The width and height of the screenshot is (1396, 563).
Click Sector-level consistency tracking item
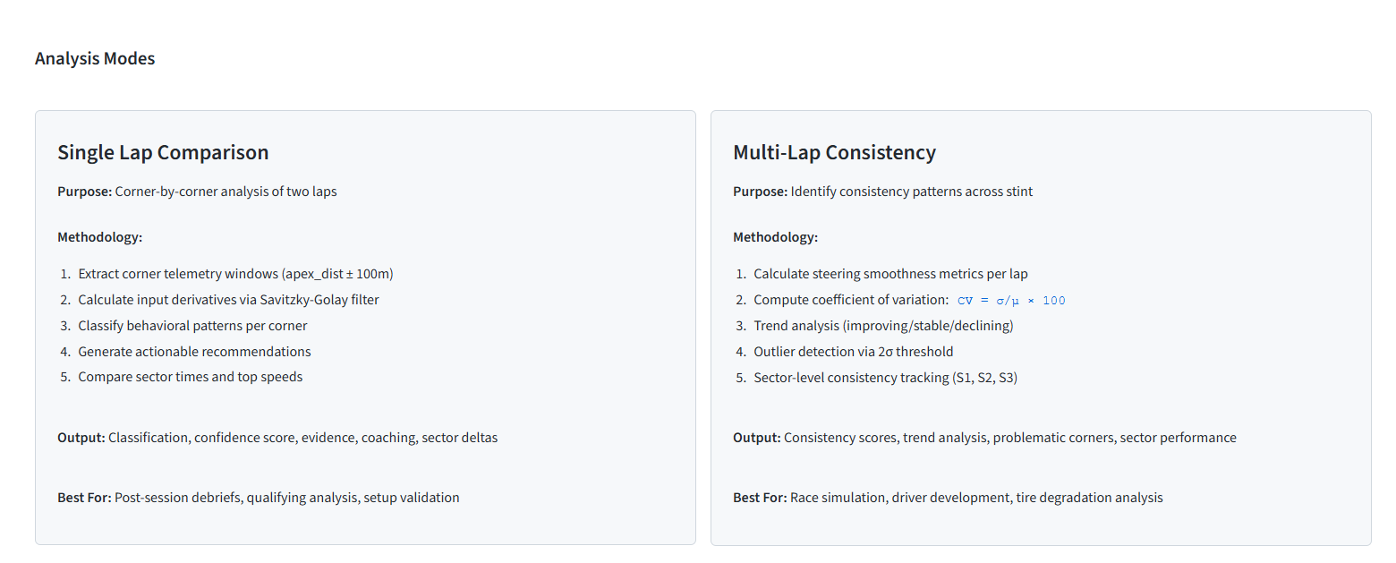coord(885,378)
